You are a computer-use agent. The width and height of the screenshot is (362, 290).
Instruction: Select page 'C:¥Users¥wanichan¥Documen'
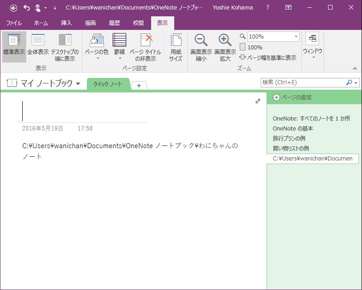[313, 159]
